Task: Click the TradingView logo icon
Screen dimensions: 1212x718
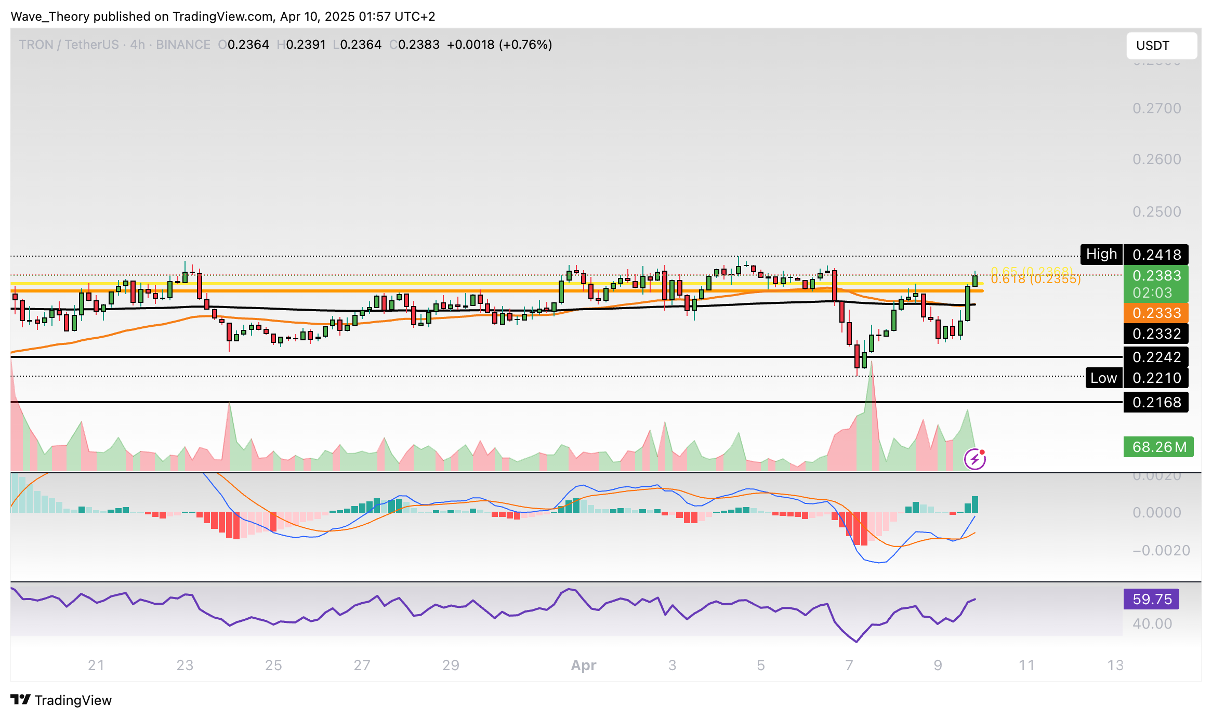Action: pos(21,700)
